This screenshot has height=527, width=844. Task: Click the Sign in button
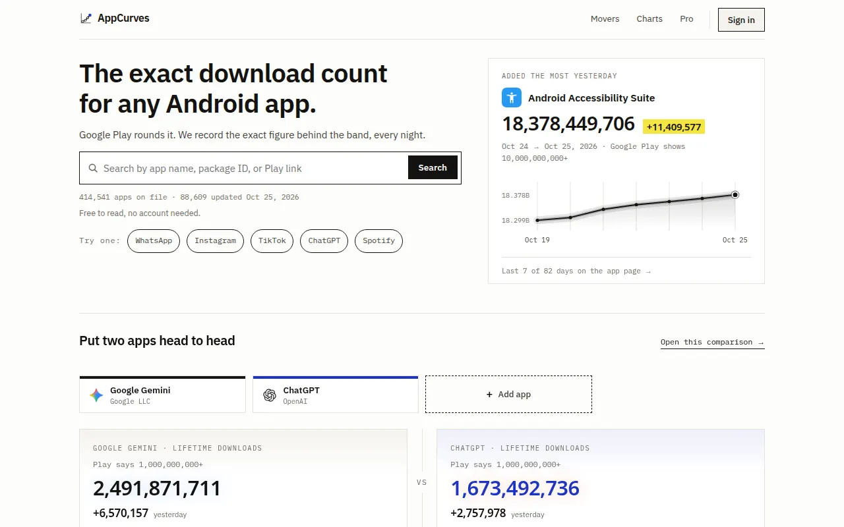coord(741,20)
